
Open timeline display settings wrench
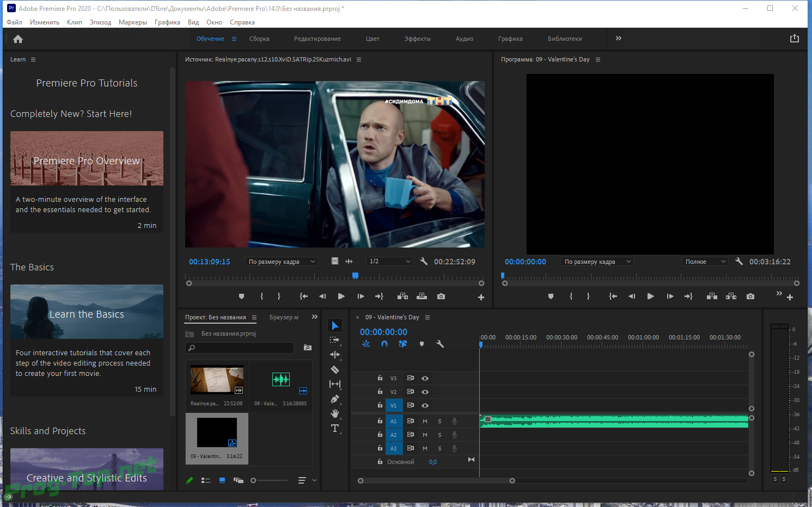(x=440, y=344)
